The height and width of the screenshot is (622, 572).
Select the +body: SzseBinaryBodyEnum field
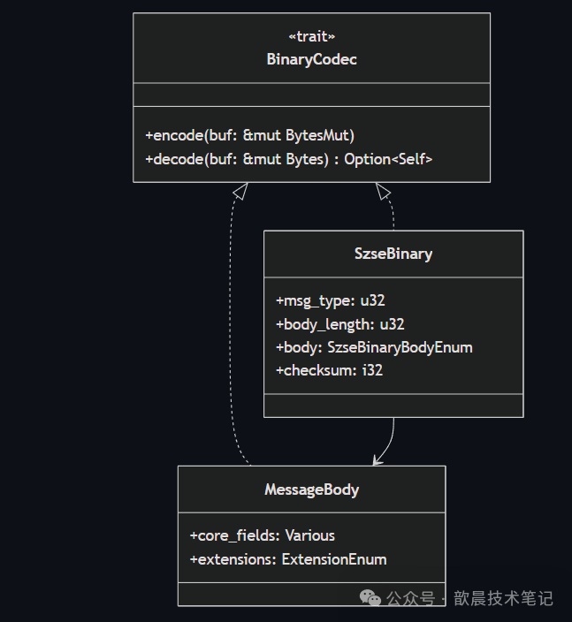click(374, 347)
